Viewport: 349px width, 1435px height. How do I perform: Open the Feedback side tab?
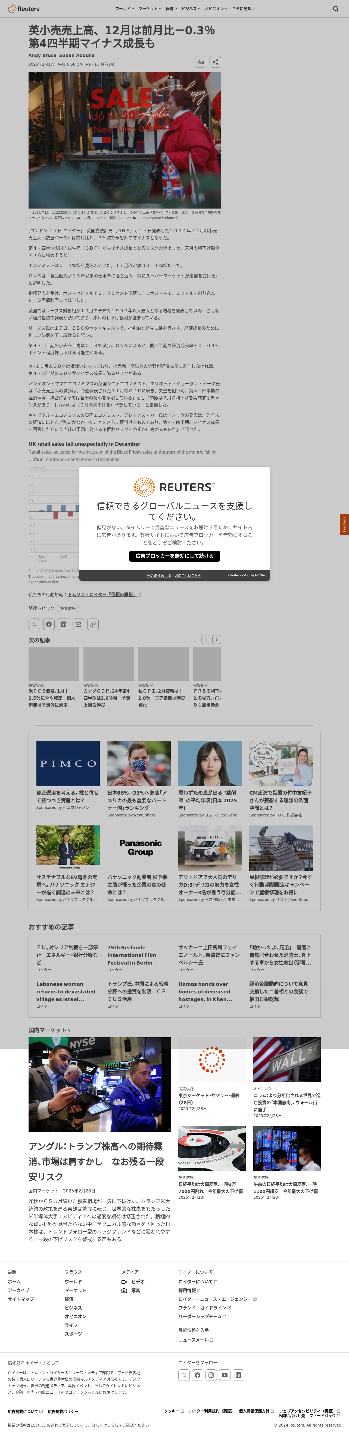click(x=344, y=524)
